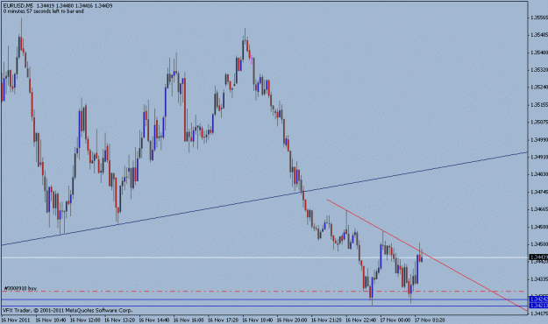
Task: Click the EURUSD,M5 chart title text
Action: point(18,5)
